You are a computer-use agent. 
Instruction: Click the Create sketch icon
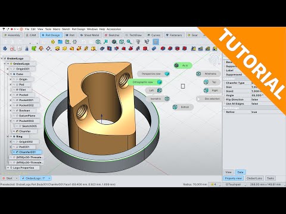coord(13,48)
